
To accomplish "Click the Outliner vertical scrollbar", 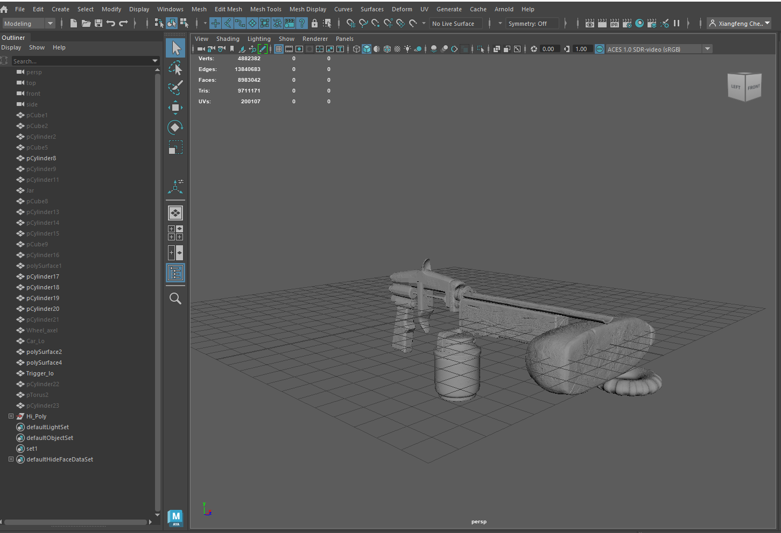I will [157, 292].
